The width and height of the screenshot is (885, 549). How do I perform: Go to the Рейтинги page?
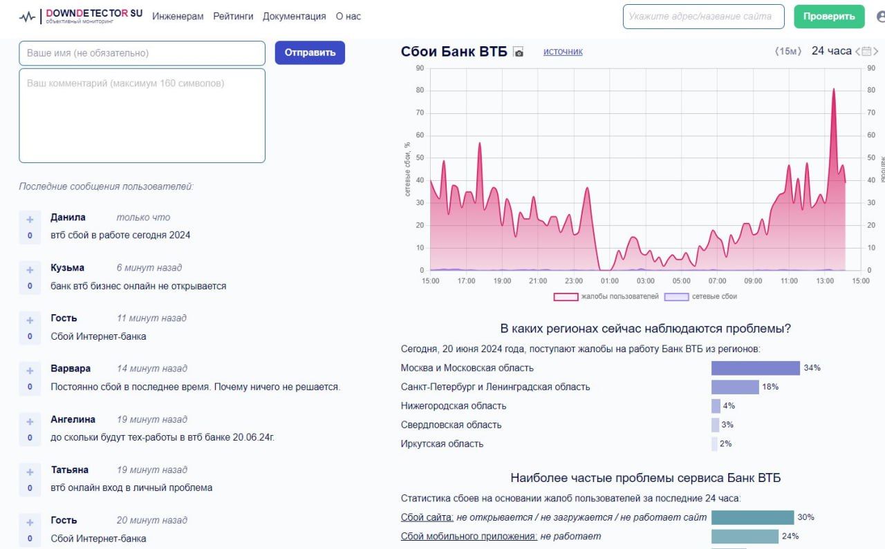pos(233,16)
